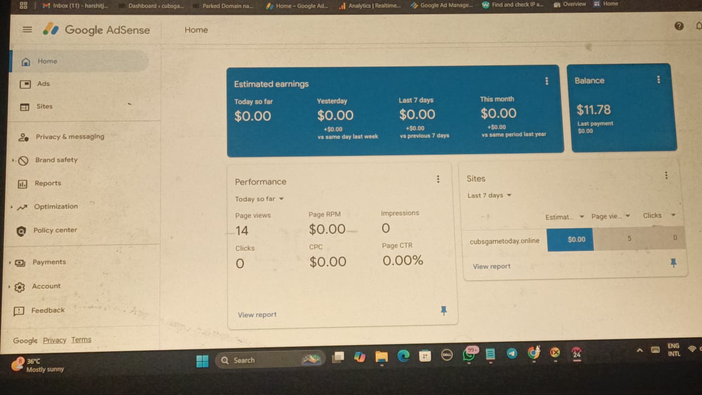Click the $11.78 balance amount
This screenshot has width=702, height=395.
tap(593, 110)
